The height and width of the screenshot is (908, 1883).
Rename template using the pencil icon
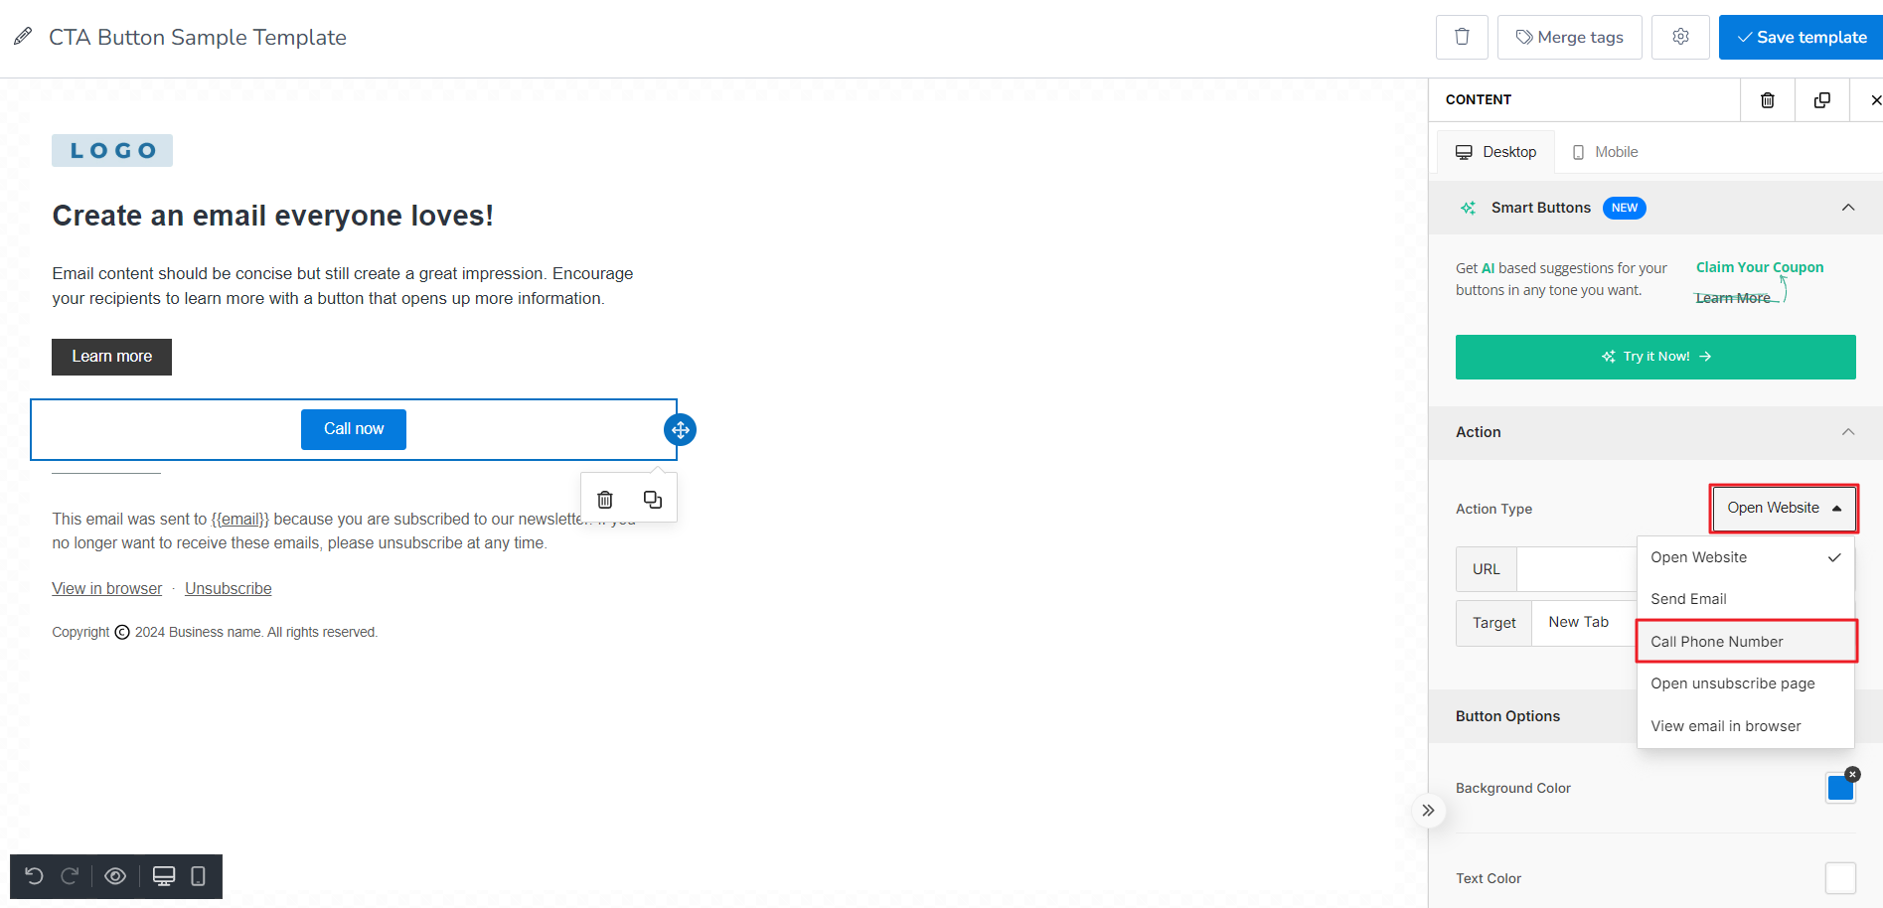point(22,36)
